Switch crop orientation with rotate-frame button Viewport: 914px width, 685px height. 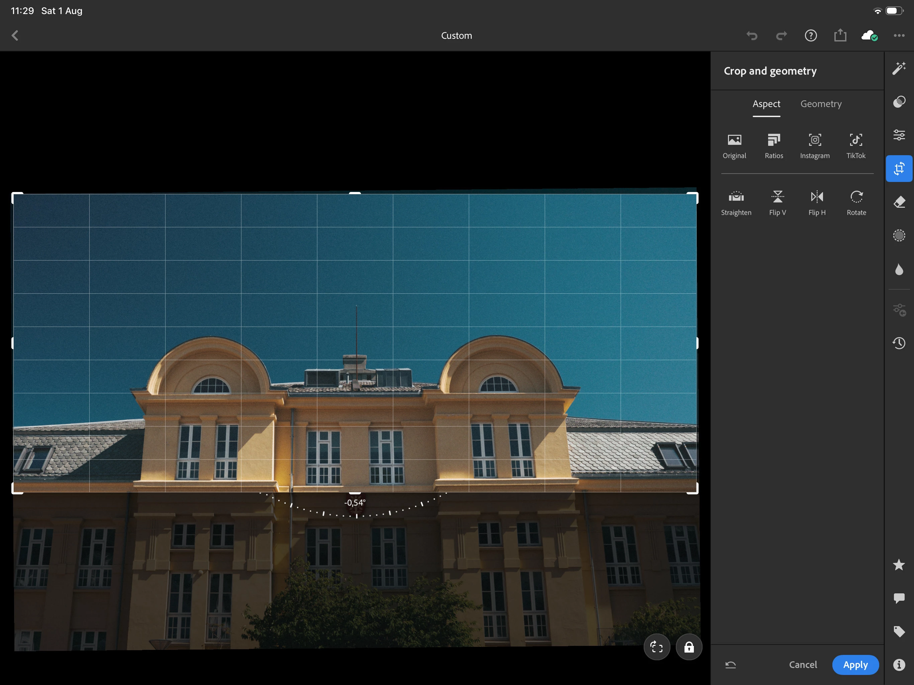[x=657, y=647]
